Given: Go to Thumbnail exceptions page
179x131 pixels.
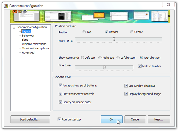Looking at the screenshot, I should (35, 48).
